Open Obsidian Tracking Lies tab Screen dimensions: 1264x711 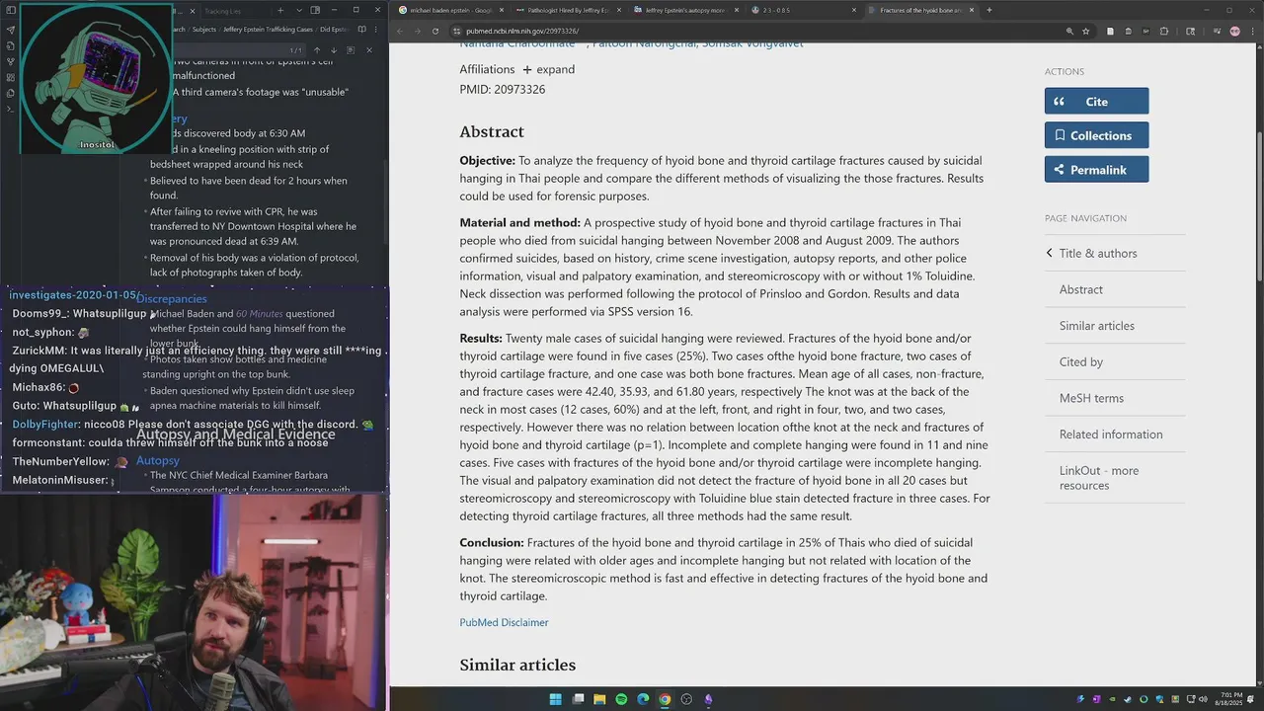click(x=222, y=11)
